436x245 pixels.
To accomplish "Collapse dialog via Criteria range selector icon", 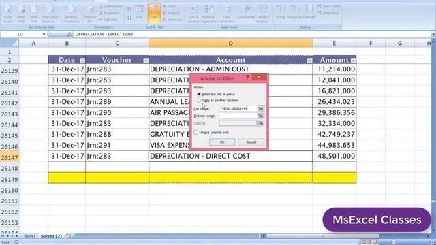I will (x=260, y=116).
